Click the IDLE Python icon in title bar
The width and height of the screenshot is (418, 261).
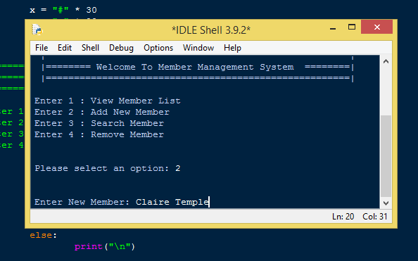pos(37,30)
